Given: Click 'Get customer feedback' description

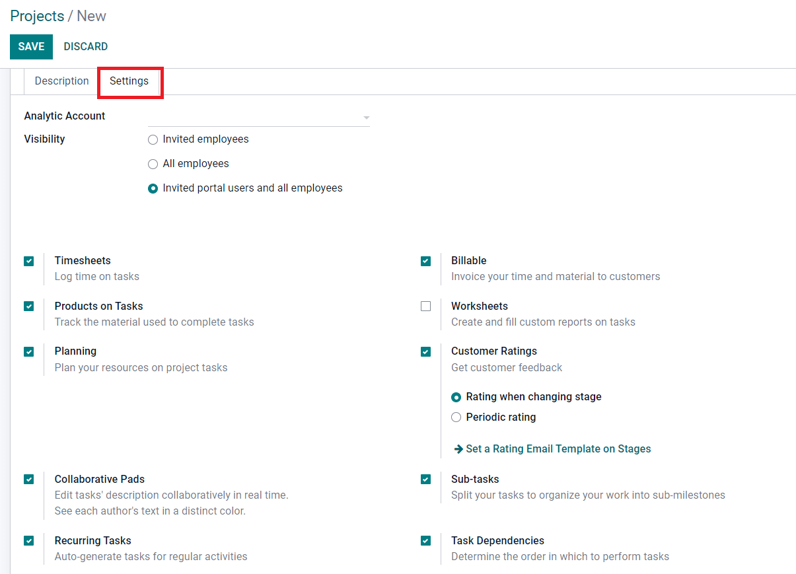Looking at the screenshot, I should coord(507,368).
